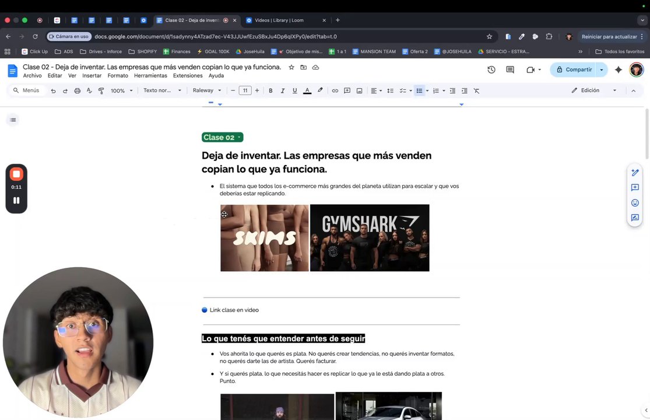
Task: Open text alignment options
Action: [376, 91]
